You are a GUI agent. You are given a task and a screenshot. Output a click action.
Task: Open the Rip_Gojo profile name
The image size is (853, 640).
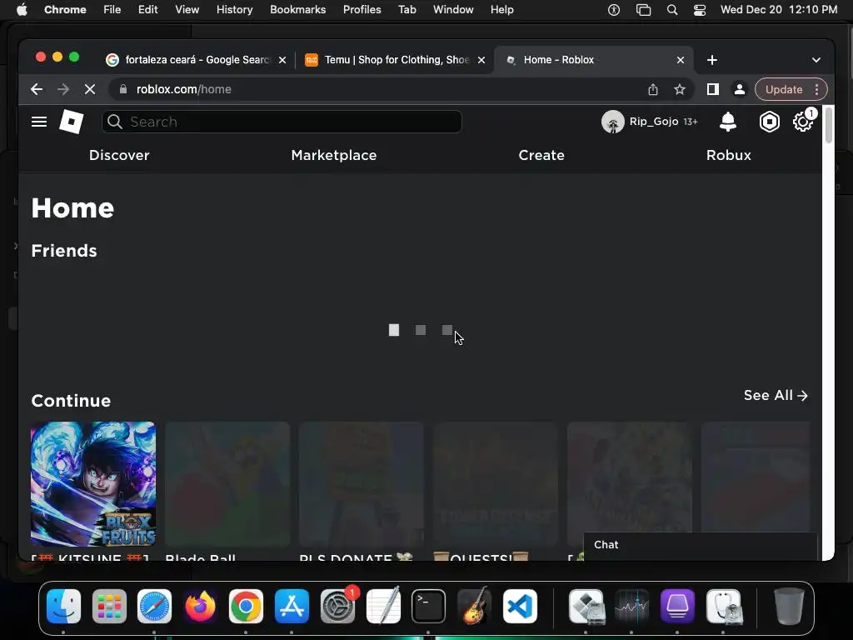pyautogui.click(x=653, y=122)
